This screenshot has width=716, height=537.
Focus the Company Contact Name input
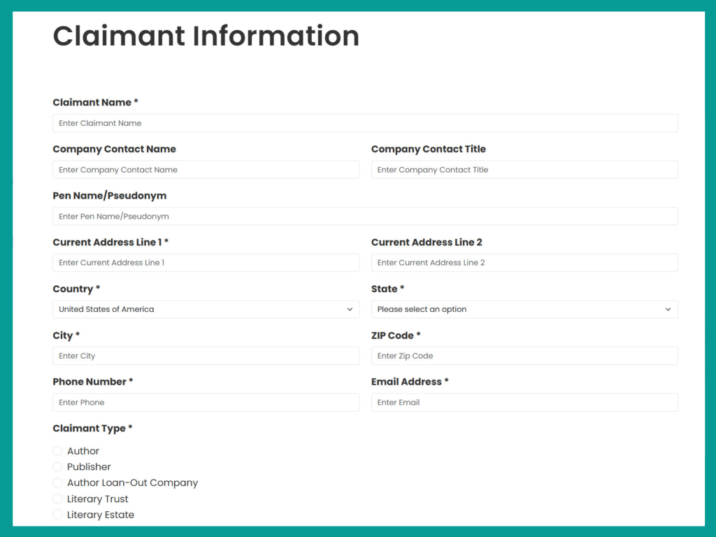point(206,170)
